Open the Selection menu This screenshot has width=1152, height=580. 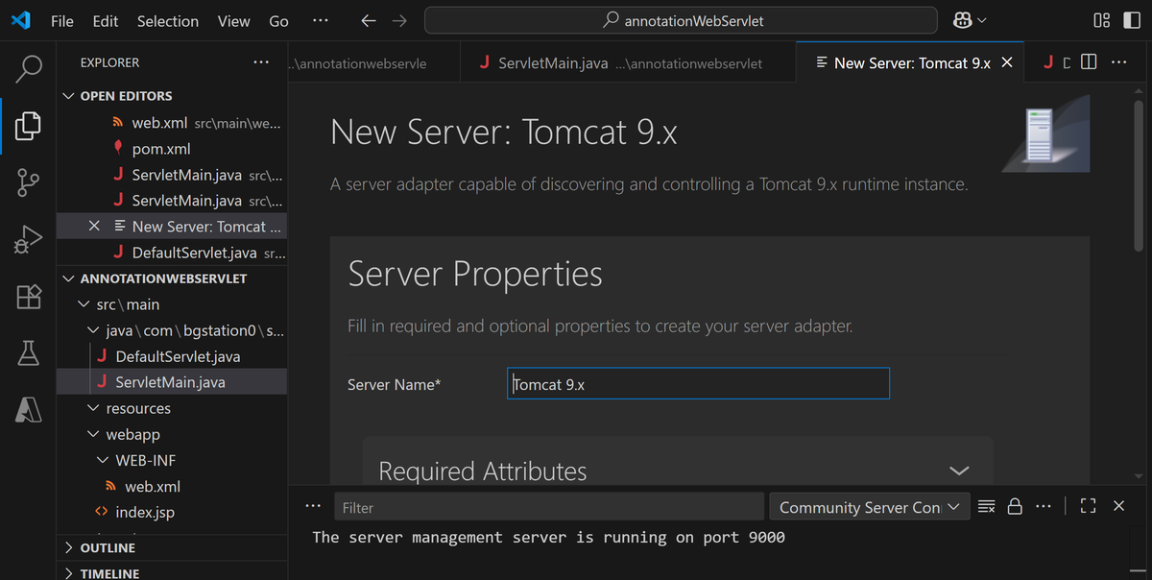coord(168,20)
